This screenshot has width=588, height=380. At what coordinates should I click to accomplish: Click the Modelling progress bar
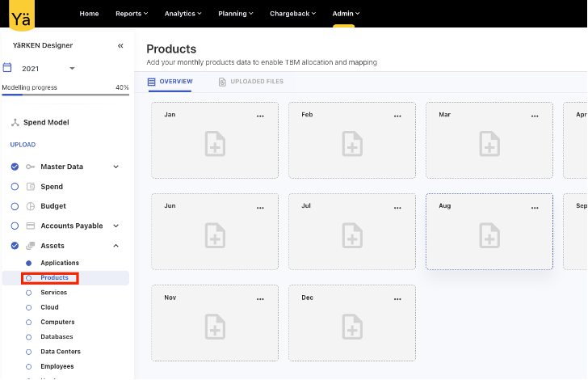click(65, 95)
